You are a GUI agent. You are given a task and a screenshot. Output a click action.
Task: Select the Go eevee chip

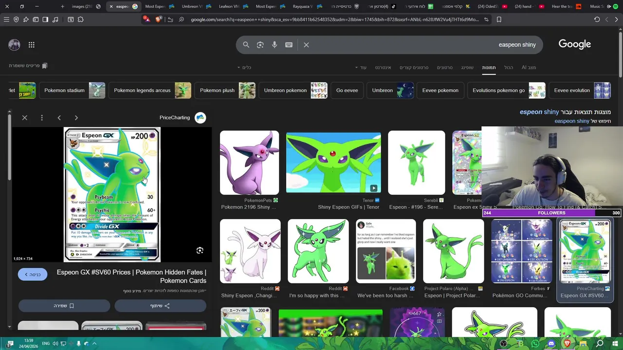pos(347,90)
